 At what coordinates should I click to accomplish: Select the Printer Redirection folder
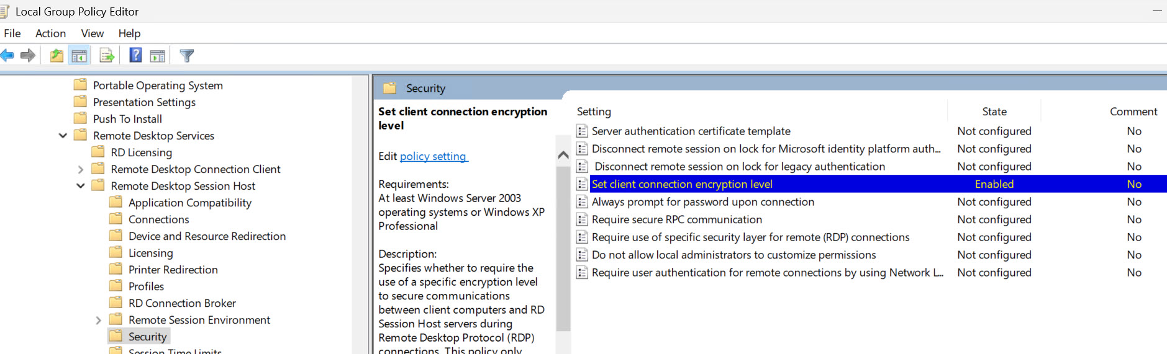(x=173, y=270)
